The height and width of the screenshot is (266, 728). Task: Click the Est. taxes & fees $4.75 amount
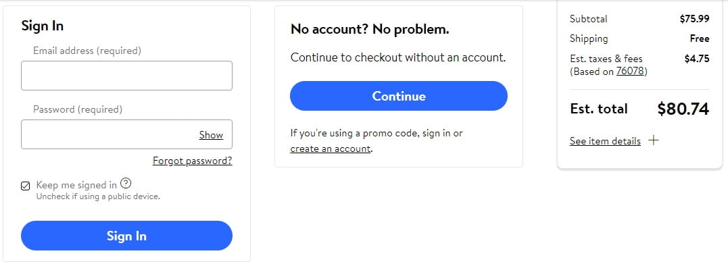point(697,59)
